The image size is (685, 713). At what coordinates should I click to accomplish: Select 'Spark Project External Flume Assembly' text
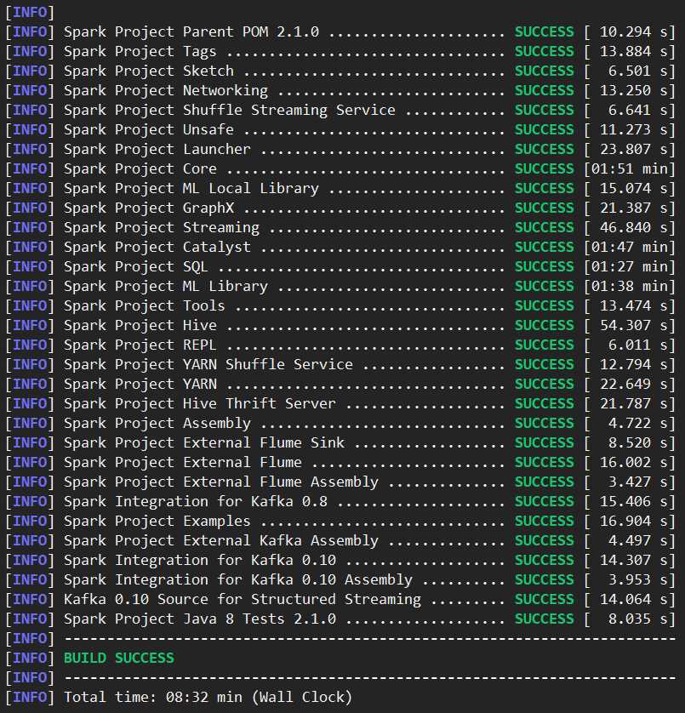coord(220,482)
